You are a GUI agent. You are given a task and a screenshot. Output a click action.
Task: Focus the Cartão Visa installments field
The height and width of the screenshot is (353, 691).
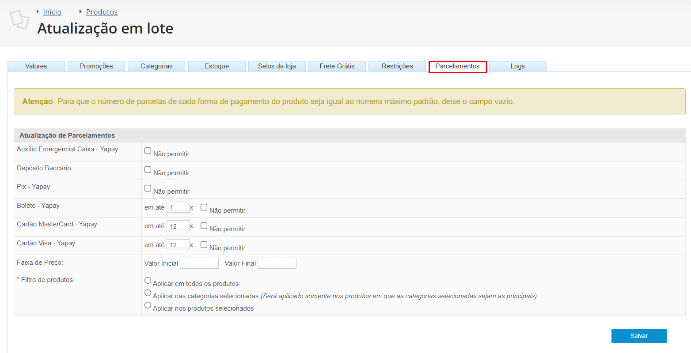tap(178, 245)
